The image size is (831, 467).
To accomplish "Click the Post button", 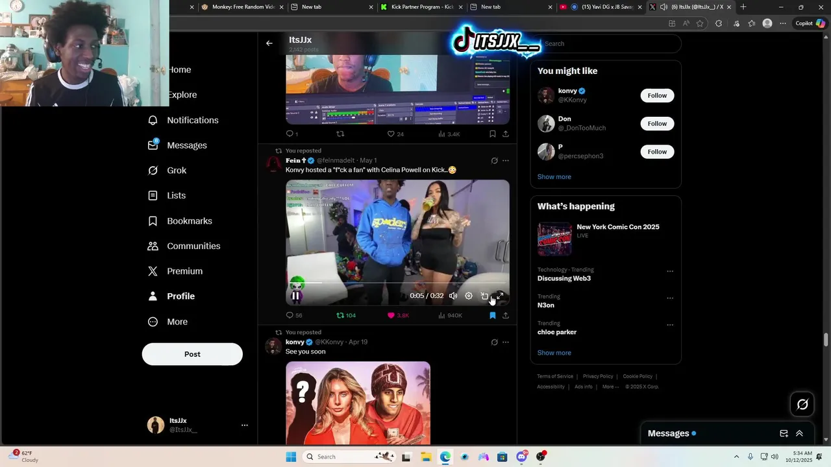I will 192,354.
